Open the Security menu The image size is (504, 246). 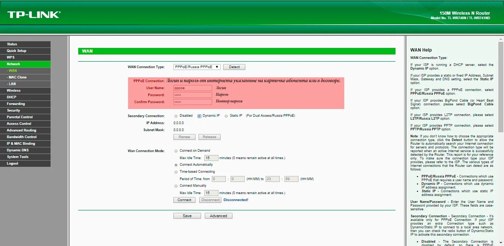pyautogui.click(x=25, y=110)
